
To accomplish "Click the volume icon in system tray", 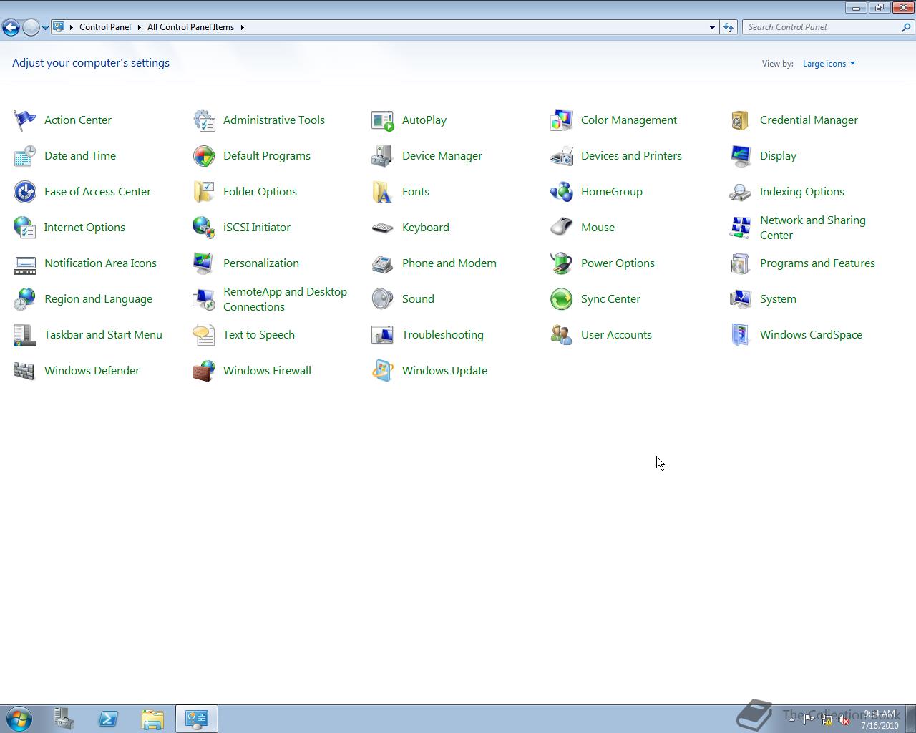I will click(x=844, y=720).
